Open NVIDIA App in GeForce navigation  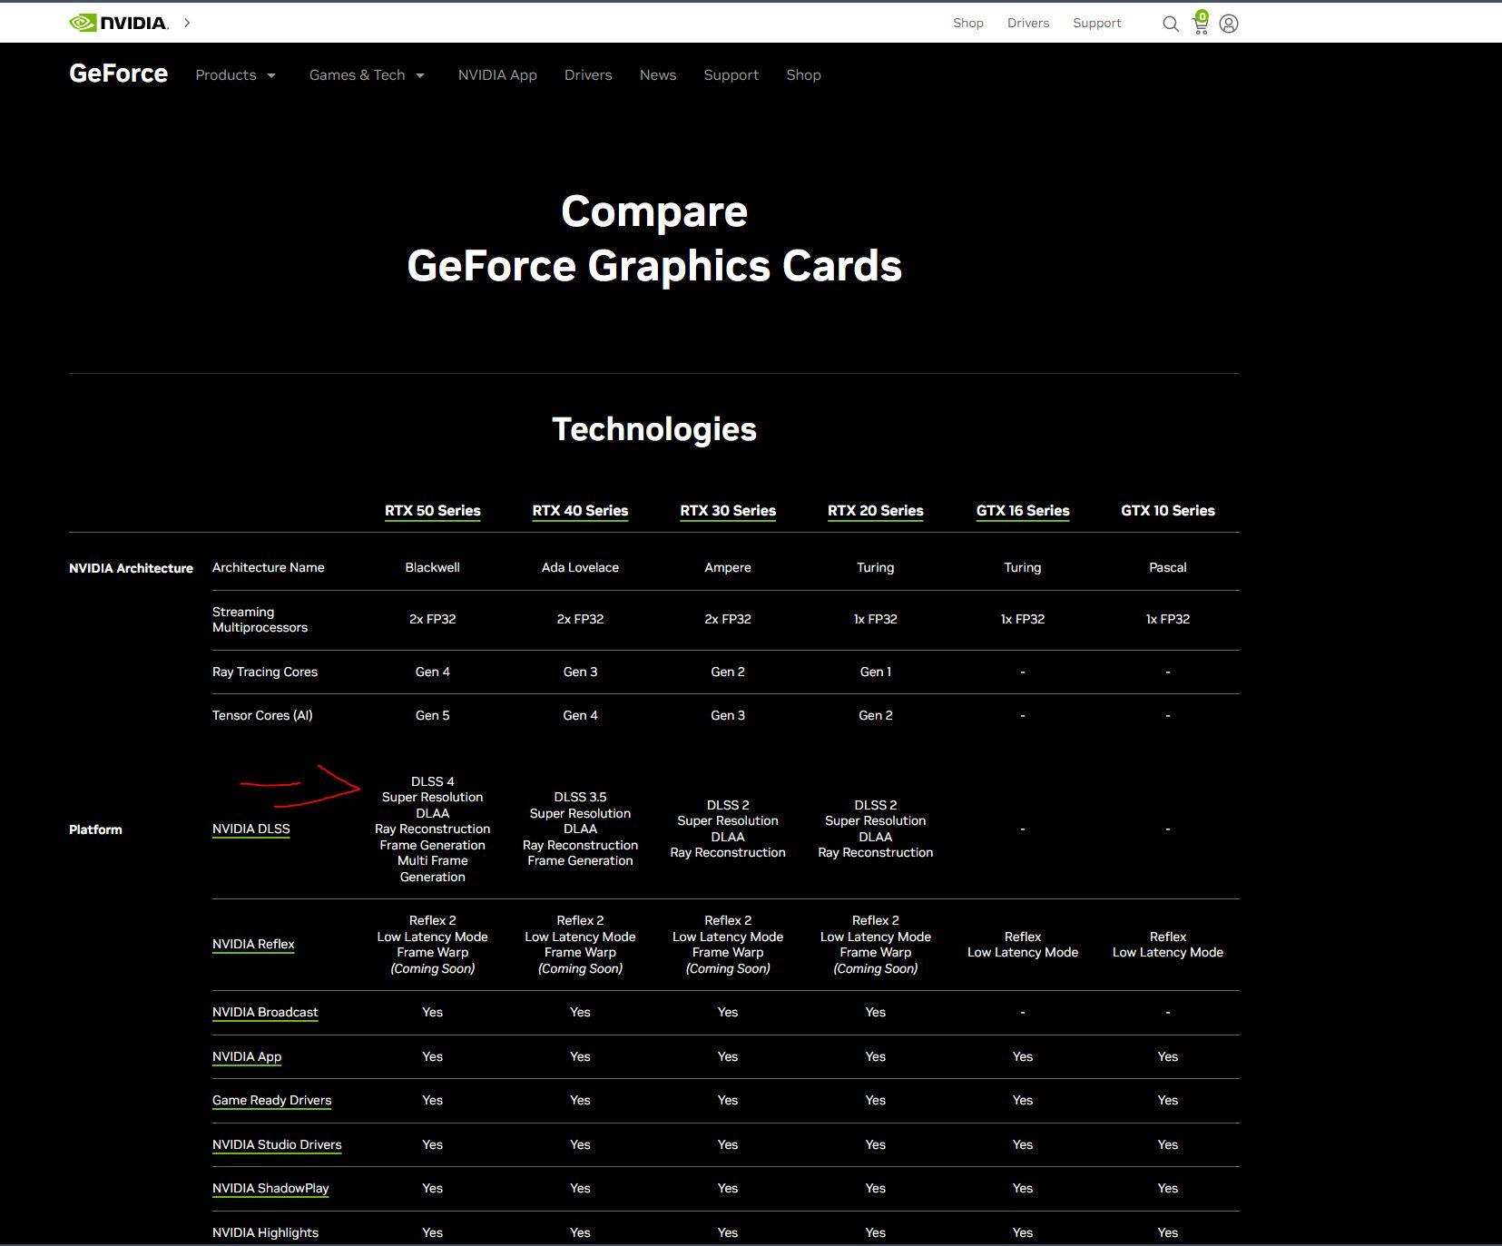tap(497, 75)
